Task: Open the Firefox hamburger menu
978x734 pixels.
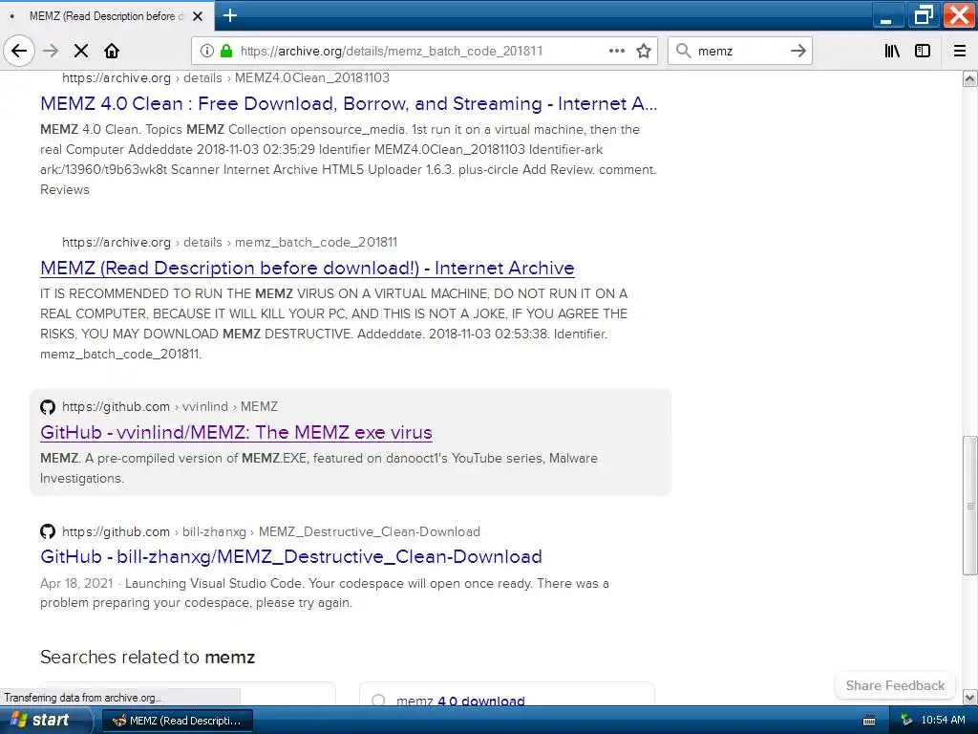Action: tap(960, 51)
